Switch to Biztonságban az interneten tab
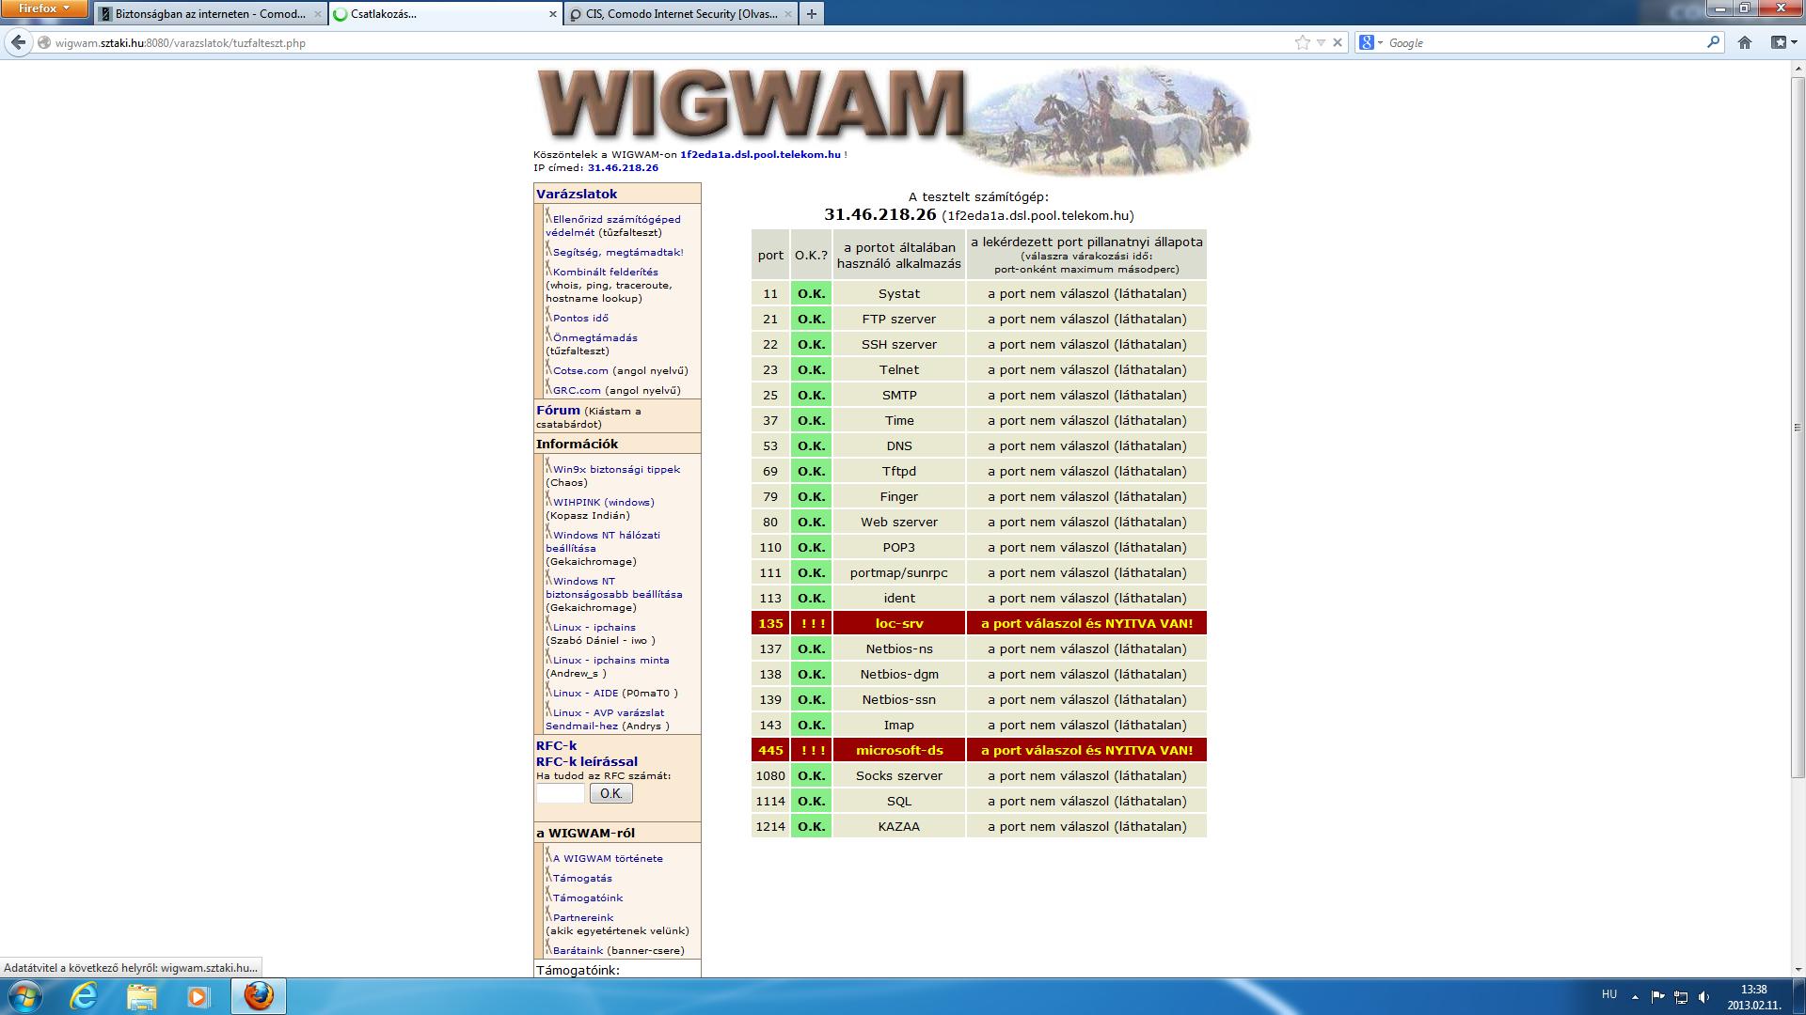This screenshot has width=1806, height=1015. pos(211,14)
